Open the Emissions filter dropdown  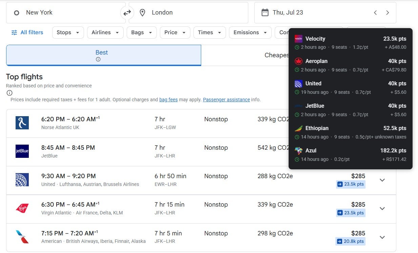(x=250, y=33)
